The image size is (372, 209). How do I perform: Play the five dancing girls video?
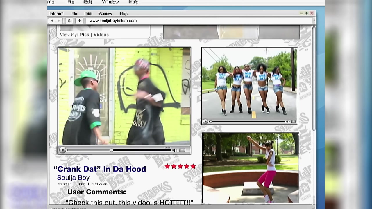pos(205,122)
